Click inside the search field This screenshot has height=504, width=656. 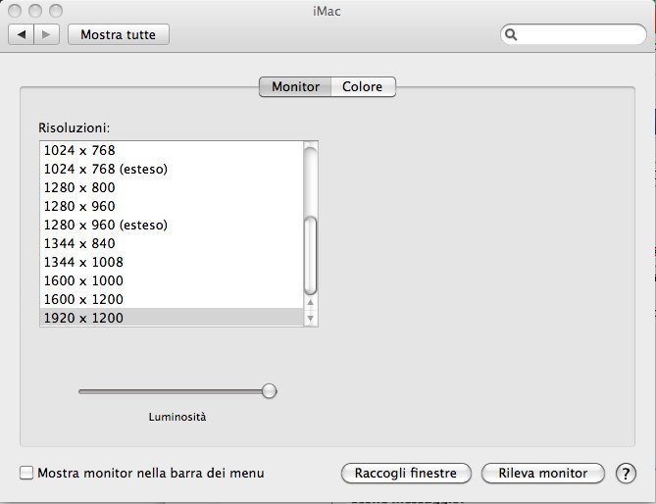tap(579, 35)
